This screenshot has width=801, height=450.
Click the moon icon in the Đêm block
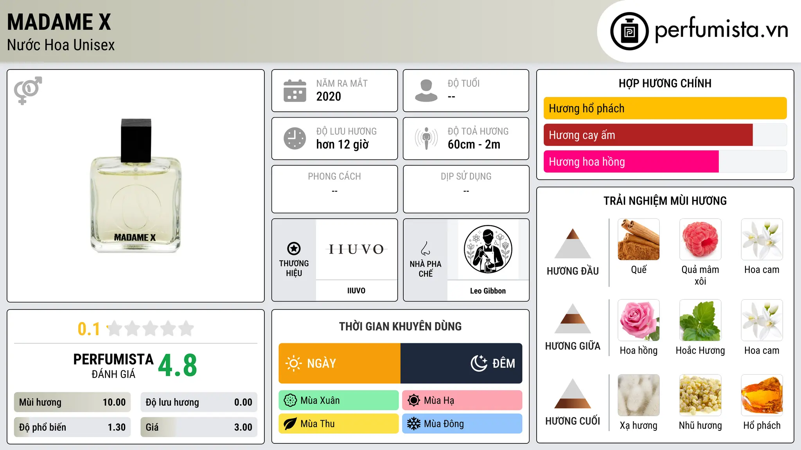click(x=479, y=363)
